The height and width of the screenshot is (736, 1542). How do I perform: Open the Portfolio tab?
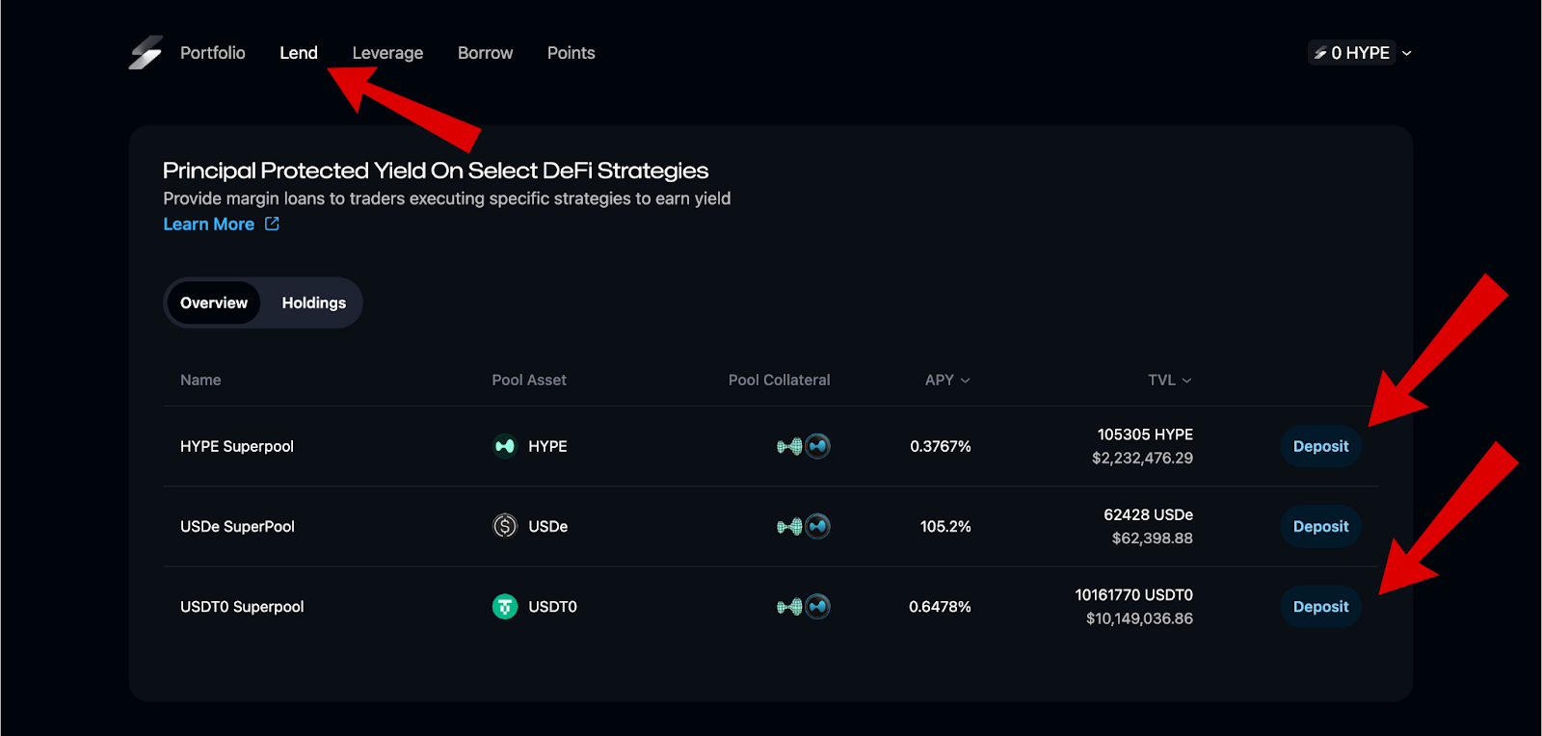point(213,53)
